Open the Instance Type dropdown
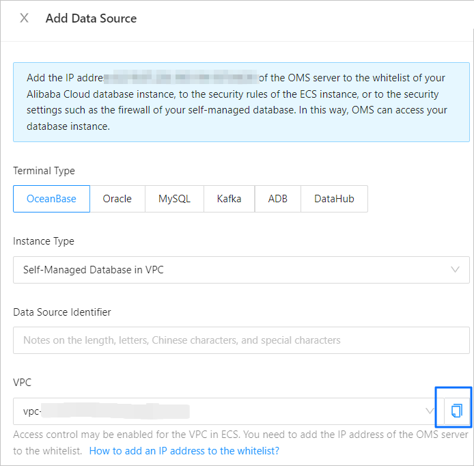Viewport: 474px width, 466px height. pyautogui.click(x=232, y=269)
